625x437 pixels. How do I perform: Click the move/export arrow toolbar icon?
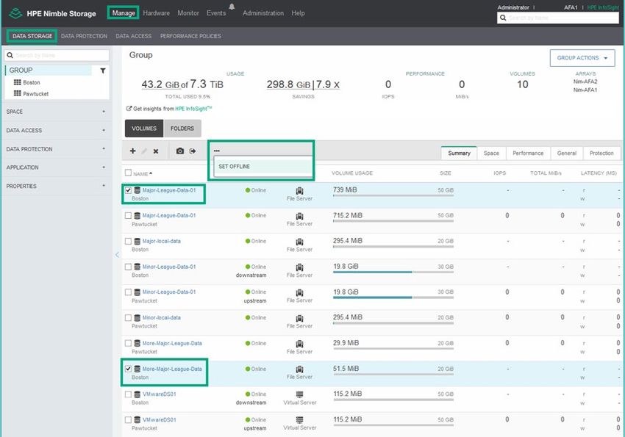pos(193,151)
